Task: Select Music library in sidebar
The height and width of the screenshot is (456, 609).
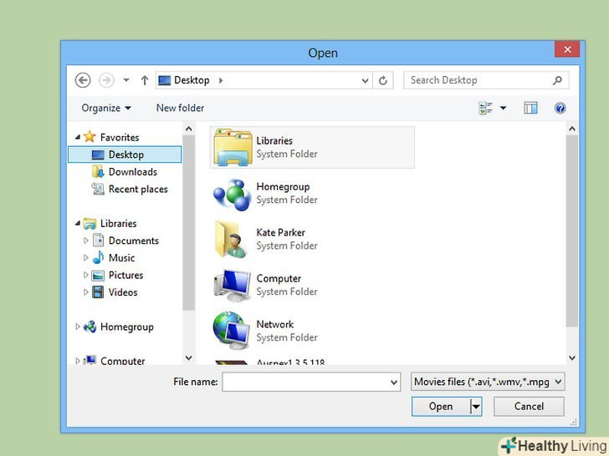Action: tap(121, 258)
